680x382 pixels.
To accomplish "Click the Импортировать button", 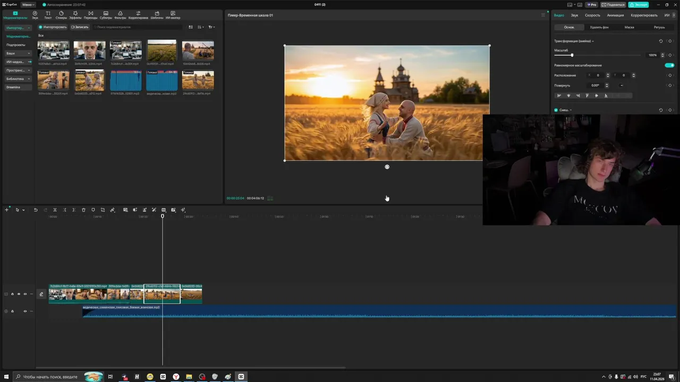I will 53,27.
